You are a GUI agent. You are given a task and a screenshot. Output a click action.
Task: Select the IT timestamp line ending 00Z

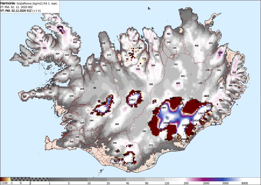pyautogui.click(x=16, y=7)
